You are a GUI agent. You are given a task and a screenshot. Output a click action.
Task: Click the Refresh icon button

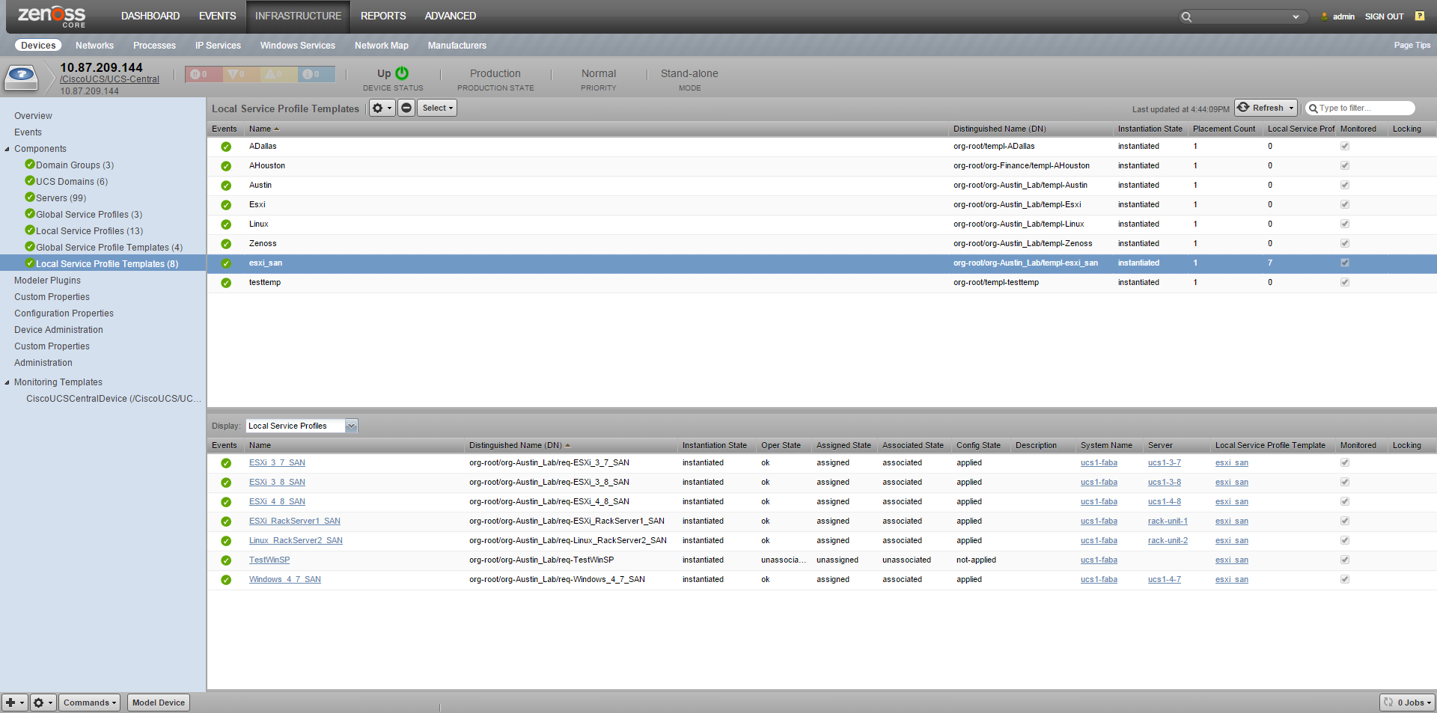point(1244,108)
